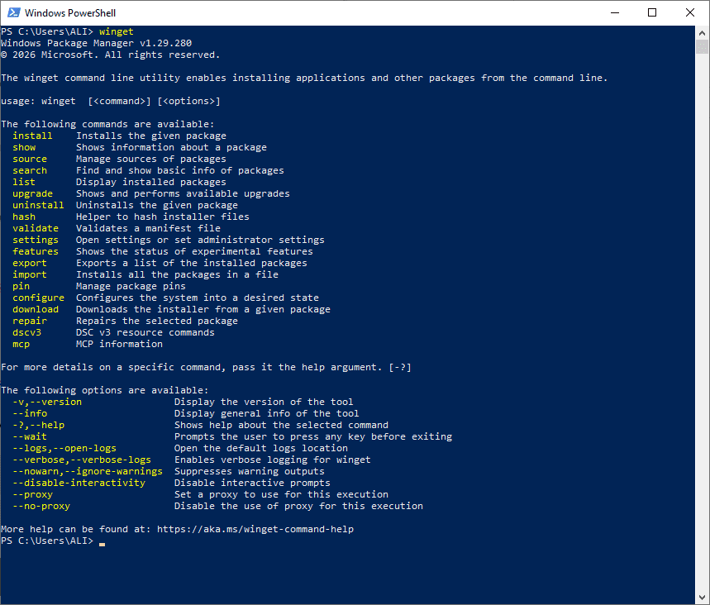Click 'The following options are available:' heading

point(105,390)
